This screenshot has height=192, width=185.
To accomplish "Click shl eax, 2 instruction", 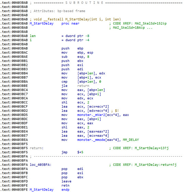I will point(75,127).
